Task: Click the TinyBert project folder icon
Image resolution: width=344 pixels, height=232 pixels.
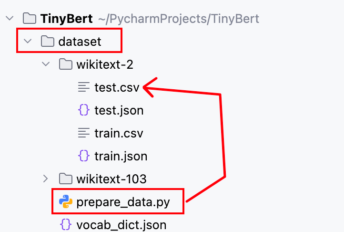Action: 30,18
